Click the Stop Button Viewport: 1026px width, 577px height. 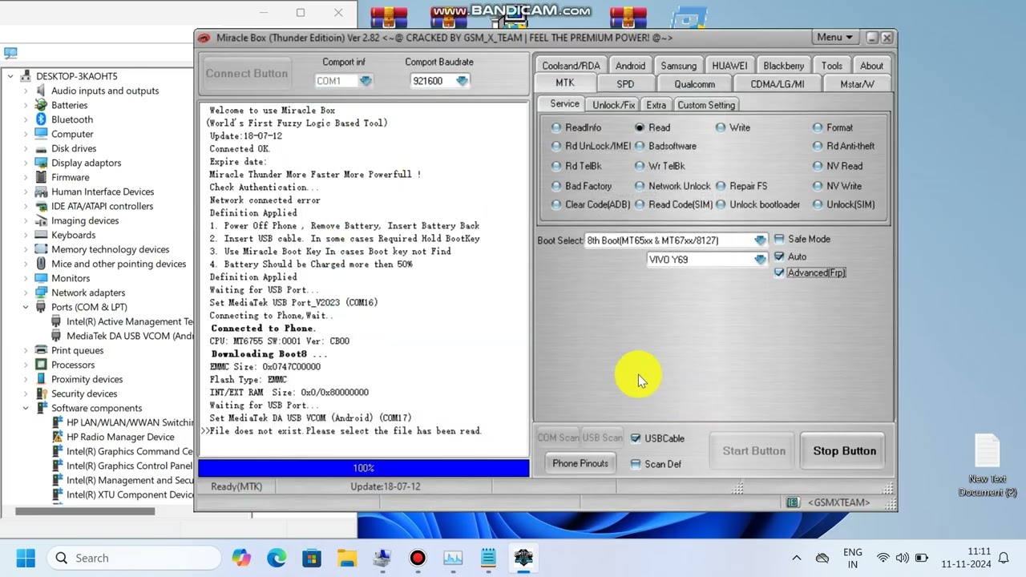pos(845,451)
